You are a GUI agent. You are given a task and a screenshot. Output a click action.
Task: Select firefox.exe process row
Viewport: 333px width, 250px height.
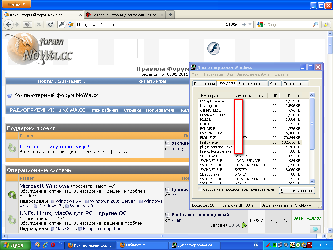pyautogui.click(x=250, y=142)
